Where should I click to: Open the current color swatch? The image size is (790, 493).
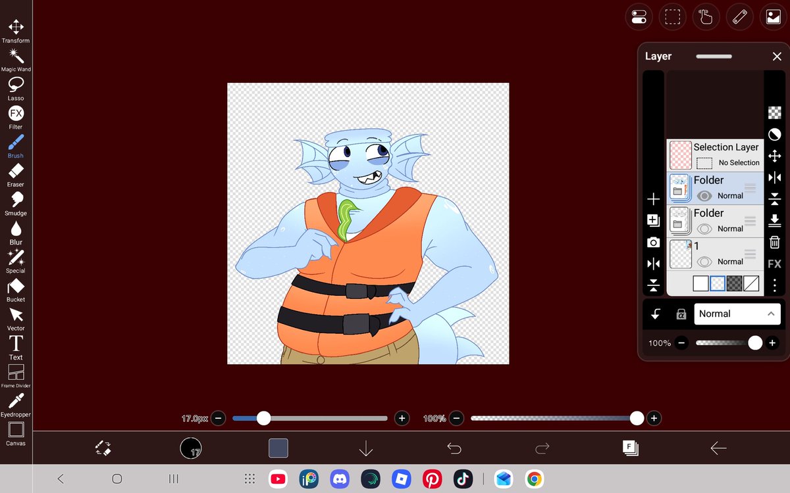coord(278,448)
